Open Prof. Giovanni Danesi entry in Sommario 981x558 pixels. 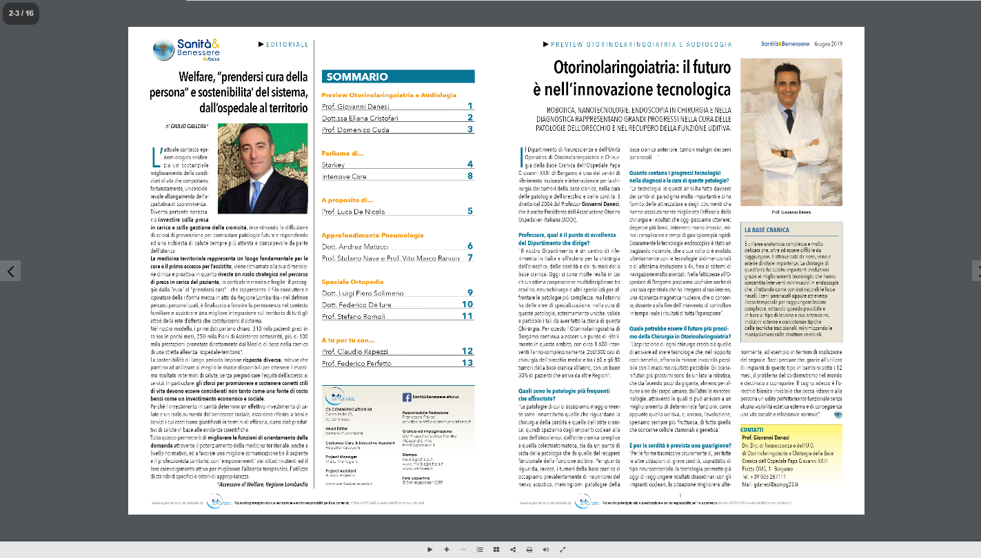pos(356,106)
